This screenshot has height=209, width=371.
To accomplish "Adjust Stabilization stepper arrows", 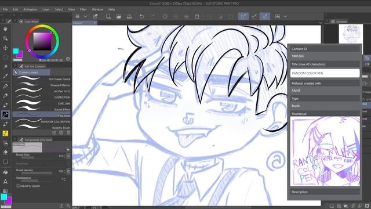I will [x=64, y=179].
